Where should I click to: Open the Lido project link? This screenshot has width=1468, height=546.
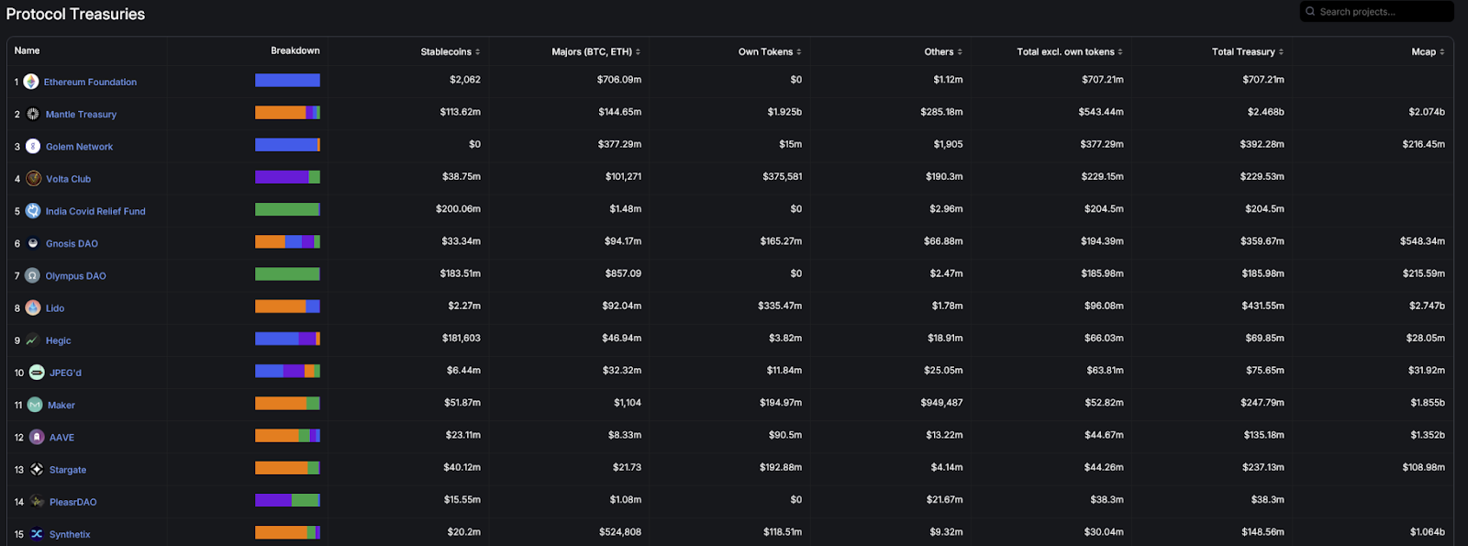[x=55, y=307]
